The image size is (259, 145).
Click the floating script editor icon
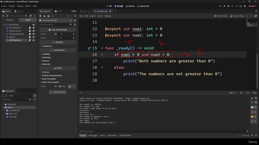[x=256, y=16]
